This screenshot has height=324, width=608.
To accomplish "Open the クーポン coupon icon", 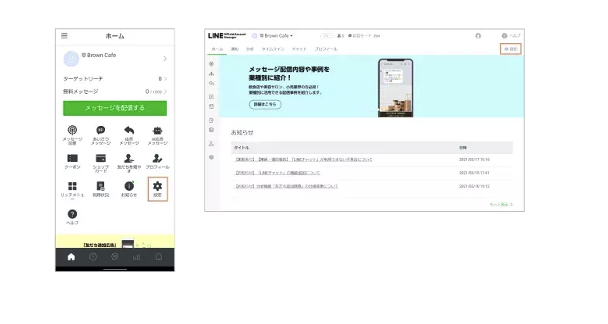I will pyautogui.click(x=72, y=158).
